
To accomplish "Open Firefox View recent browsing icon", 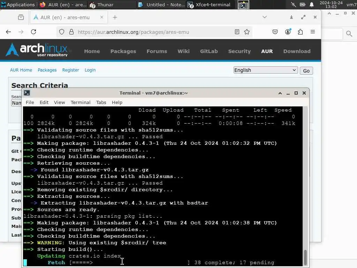I will [x=21, y=17].
